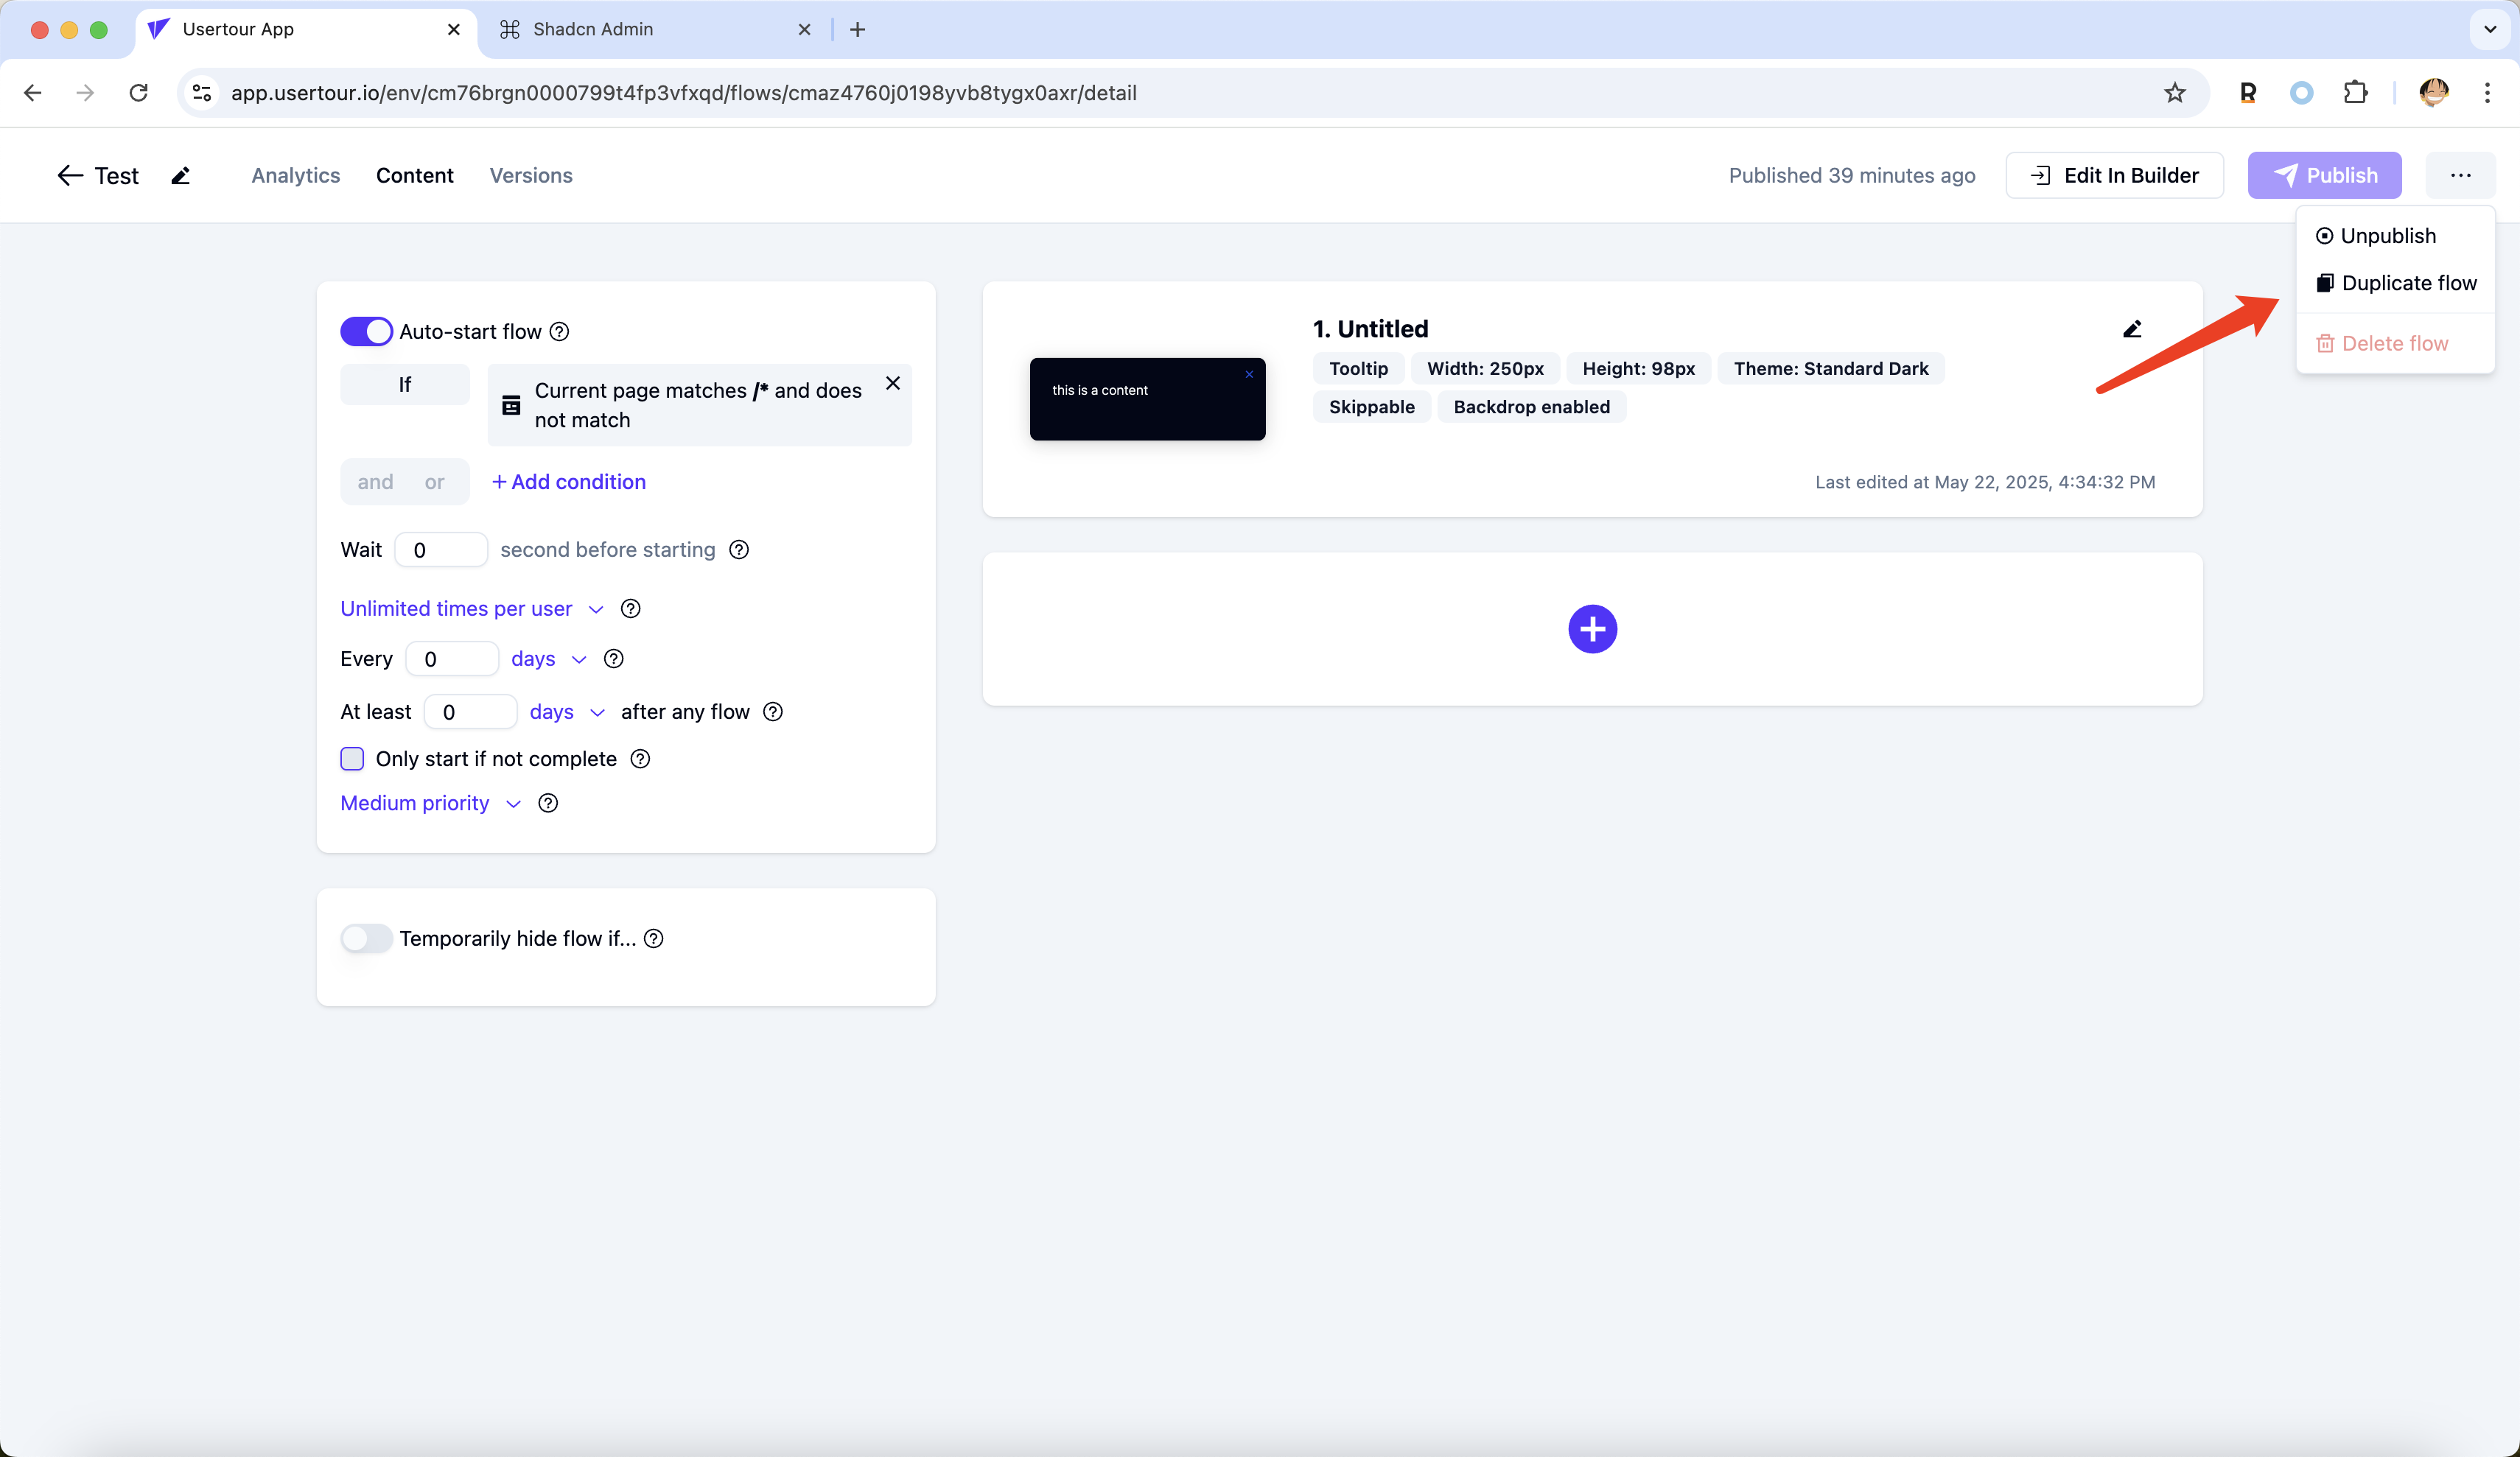Check Only start if not complete

point(352,759)
